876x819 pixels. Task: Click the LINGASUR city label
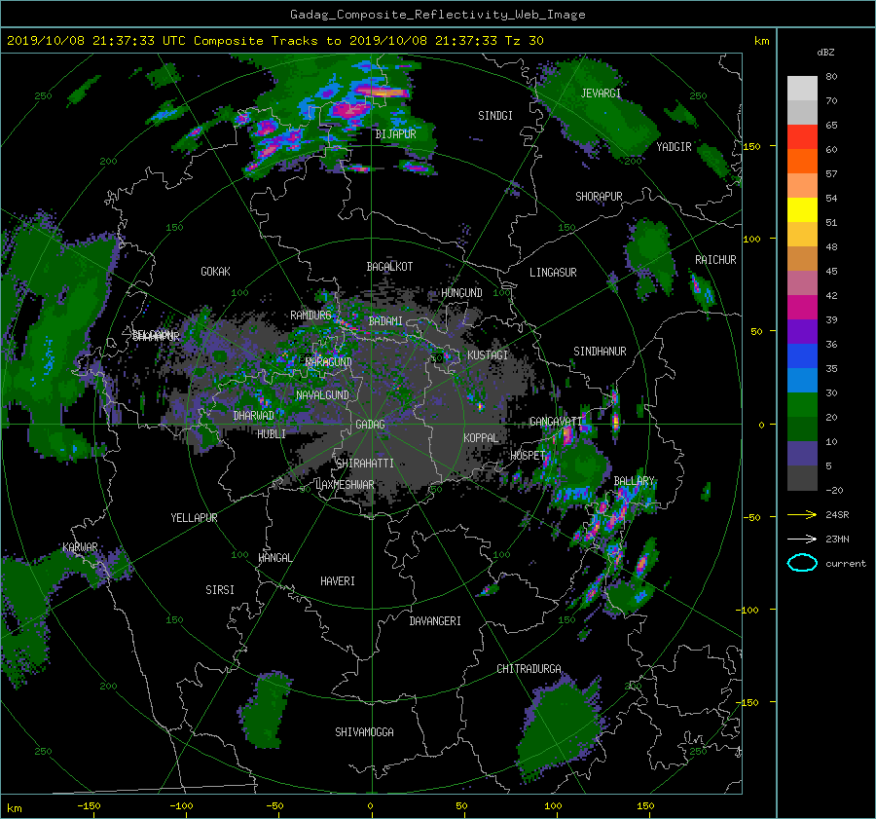pyautogui.click(x=553, y=273)
